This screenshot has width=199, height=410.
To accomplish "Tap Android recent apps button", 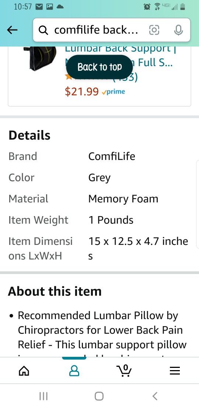I will tap(43, 396).
